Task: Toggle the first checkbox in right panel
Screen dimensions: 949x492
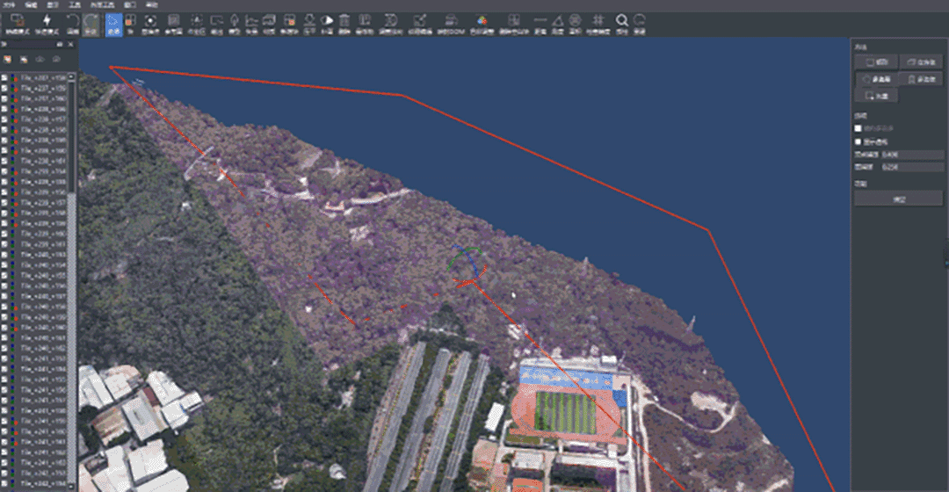Action: (859, 128)
